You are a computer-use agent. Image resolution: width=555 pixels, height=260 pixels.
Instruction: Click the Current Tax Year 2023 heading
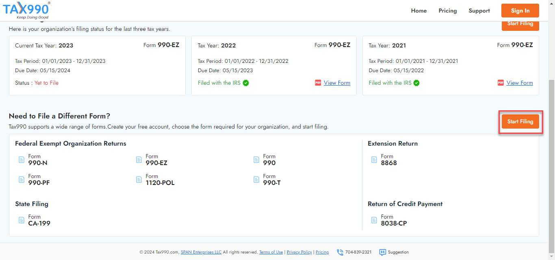pyautogui.click(x=44, y=45)
